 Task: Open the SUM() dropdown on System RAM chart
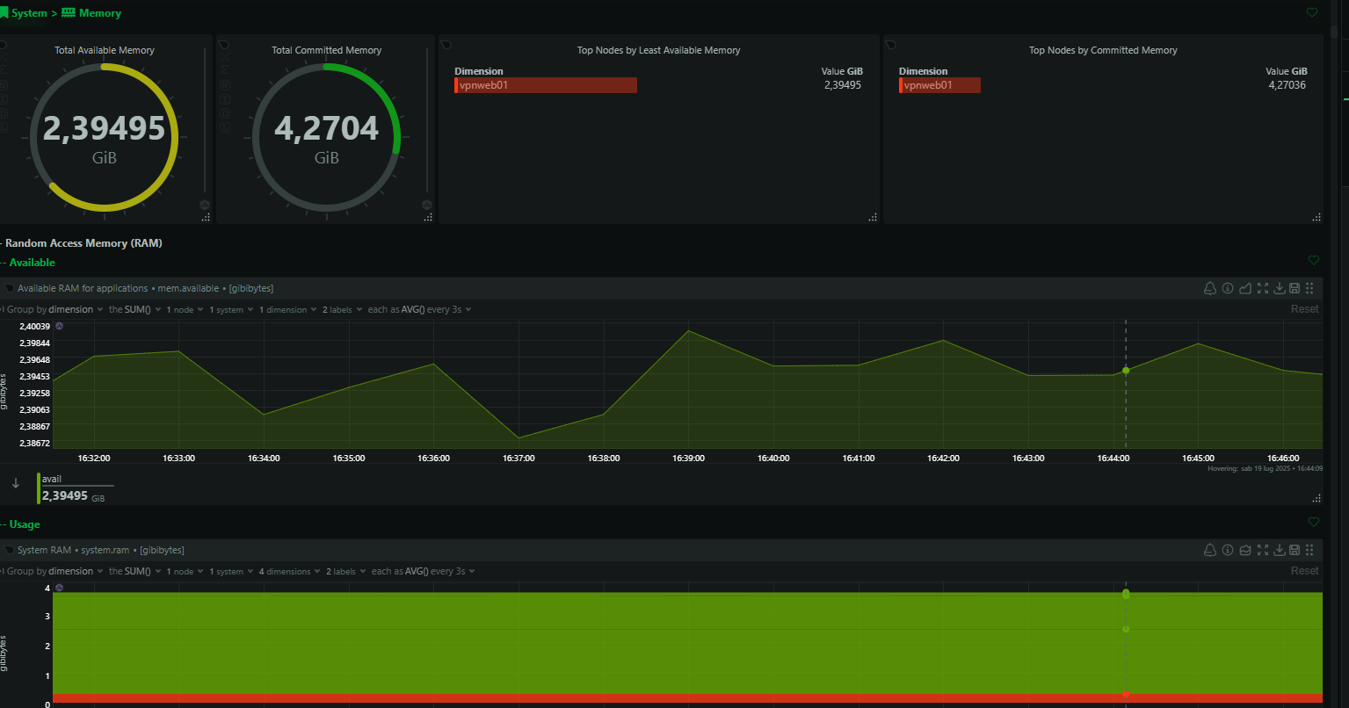click(134, 571)
